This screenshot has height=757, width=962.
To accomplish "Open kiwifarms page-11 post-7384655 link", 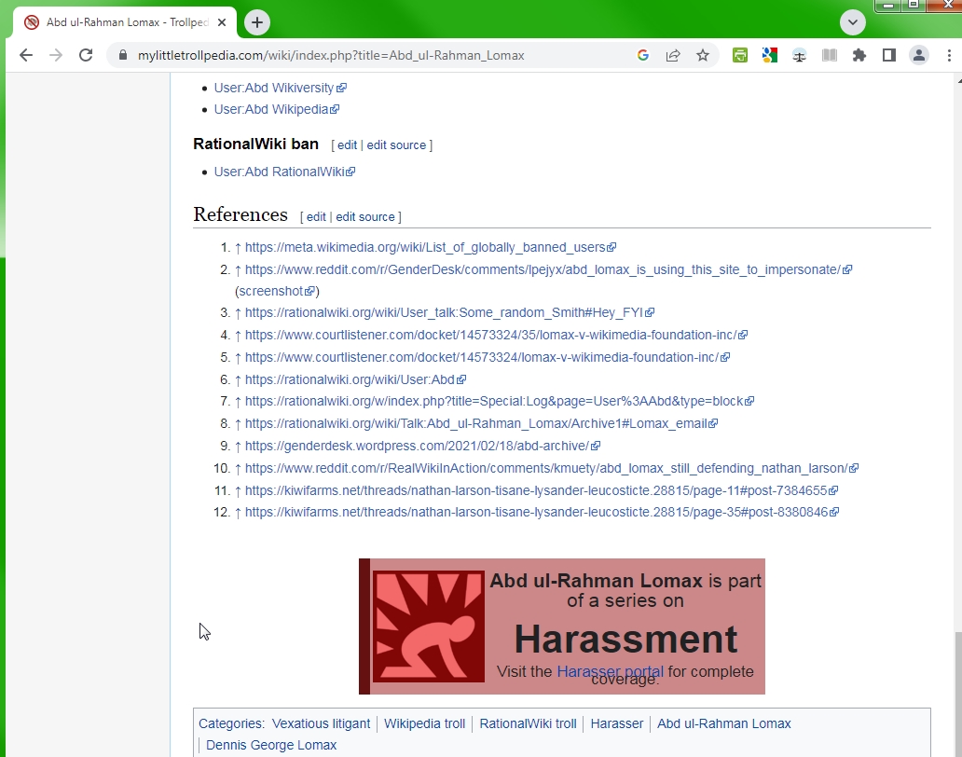I will click(x=541, y=490).
